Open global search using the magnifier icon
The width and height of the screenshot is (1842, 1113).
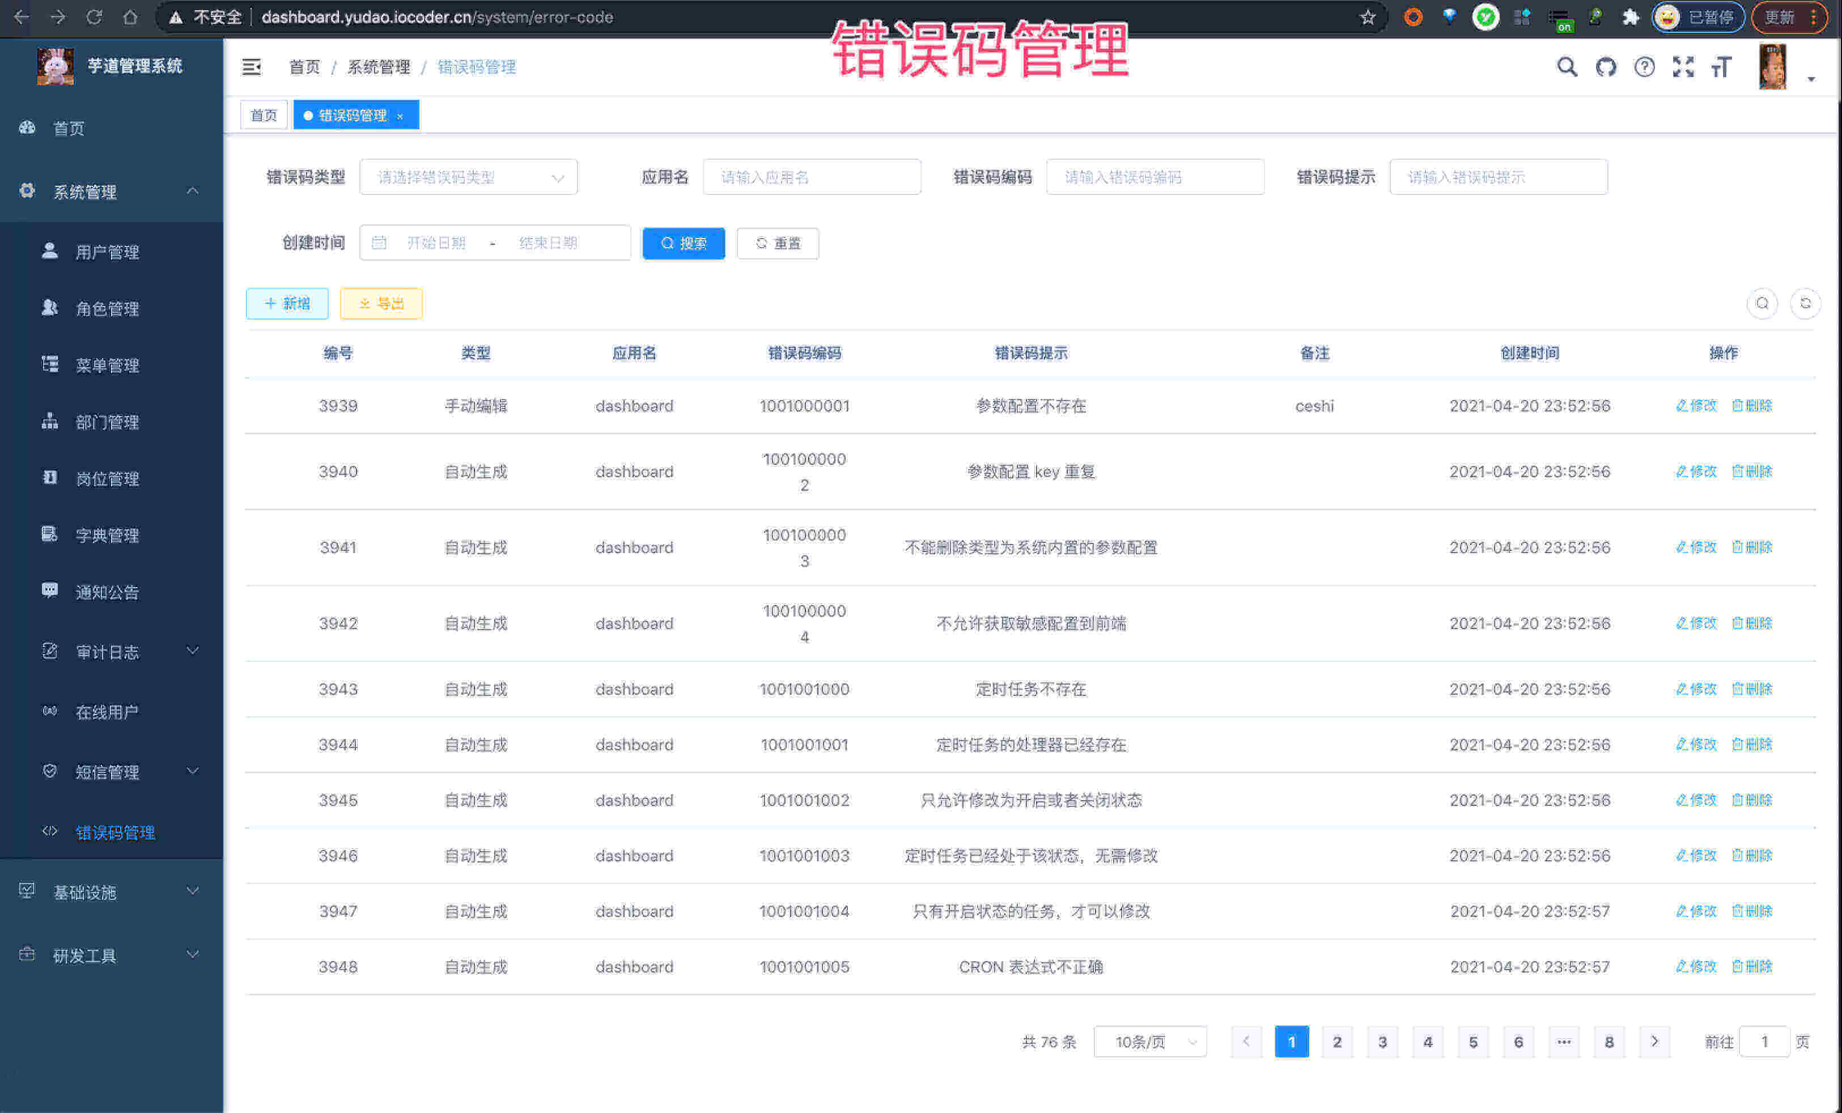(1567, 66)
